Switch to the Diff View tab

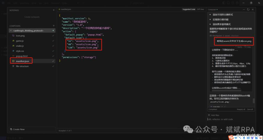(200, 9)
